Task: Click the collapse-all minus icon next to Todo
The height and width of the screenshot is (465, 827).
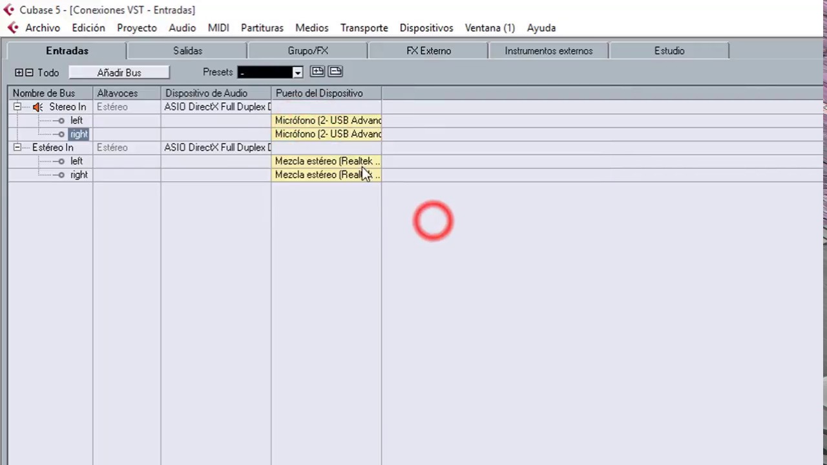Action: [x=29, y=73]
